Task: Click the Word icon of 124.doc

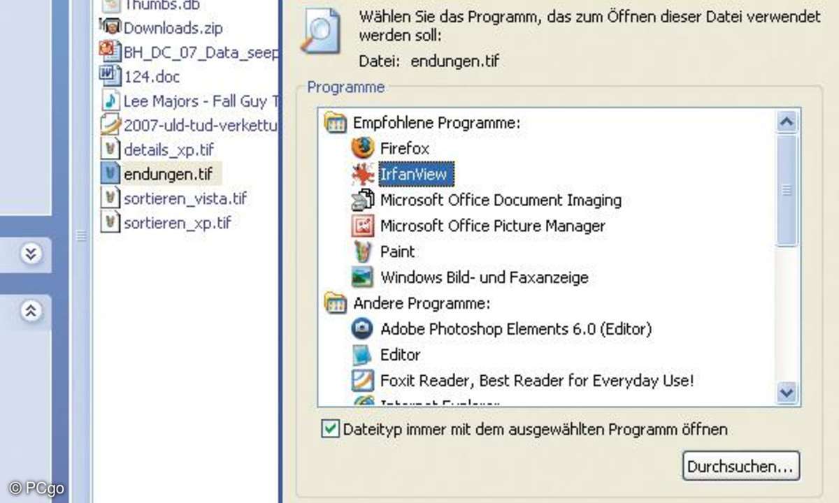Action: tap(110, 74)
